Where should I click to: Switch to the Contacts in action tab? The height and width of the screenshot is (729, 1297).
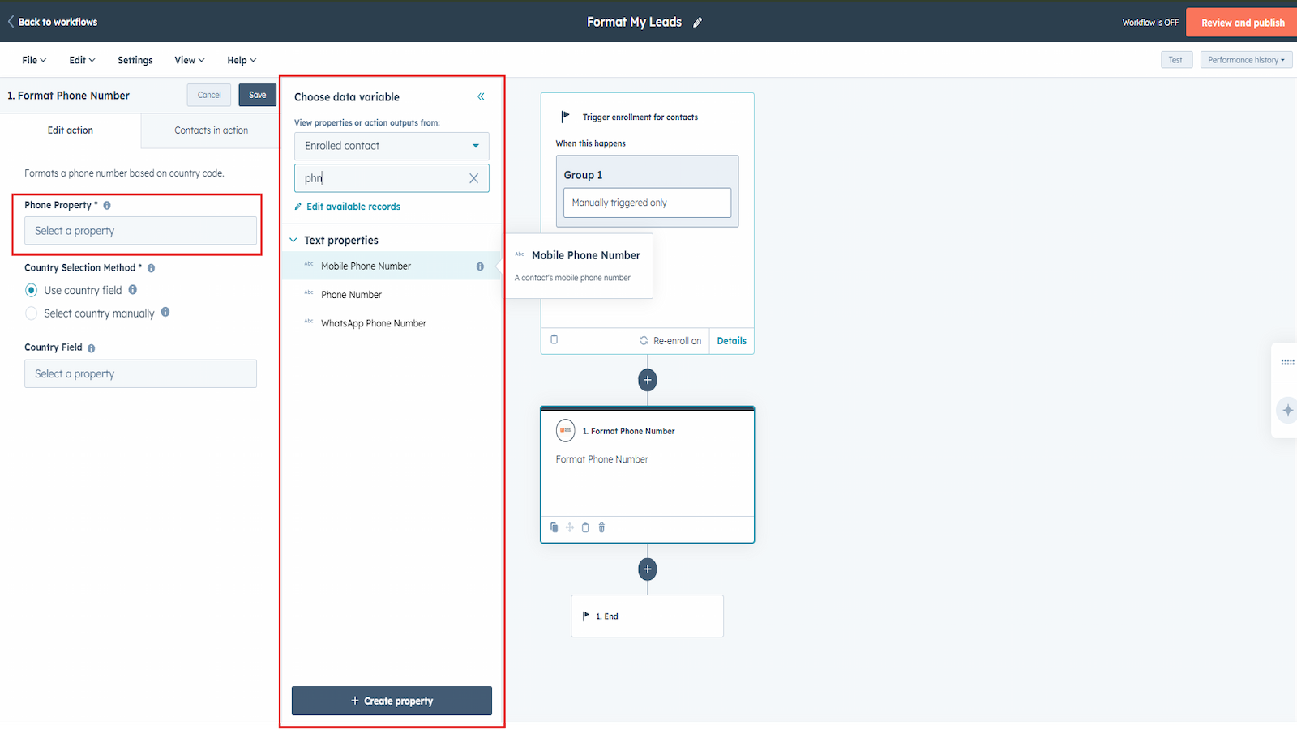[x=211, y=130]
